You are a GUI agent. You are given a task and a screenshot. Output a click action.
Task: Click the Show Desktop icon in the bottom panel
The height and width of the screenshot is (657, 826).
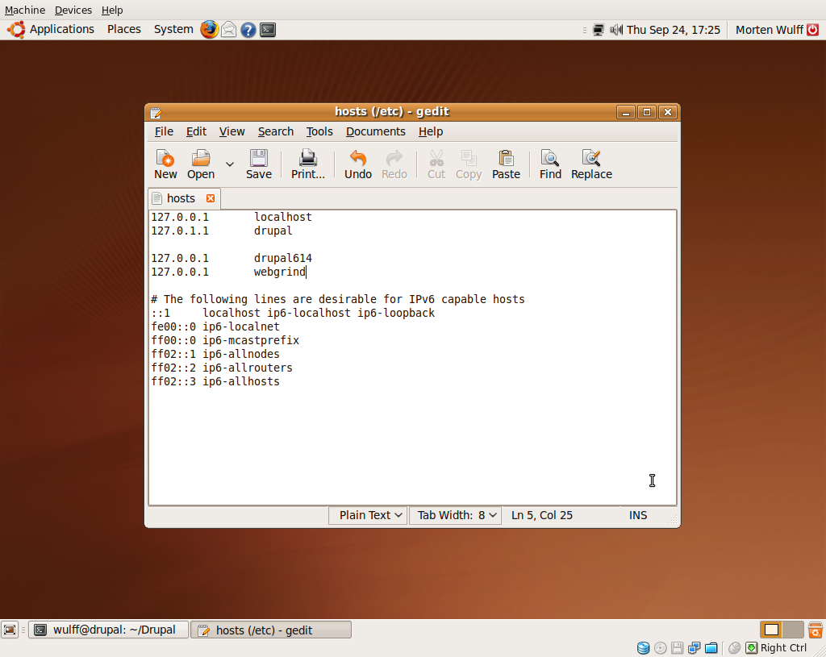(10, 630)
